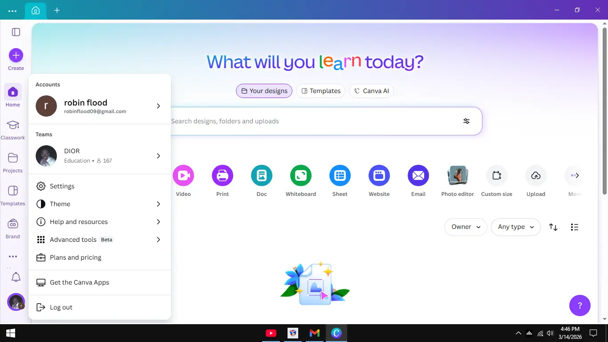This screenshot has height=342, width=608.
Task: Click the Upload cloud icon
Action: click(536, 175)
